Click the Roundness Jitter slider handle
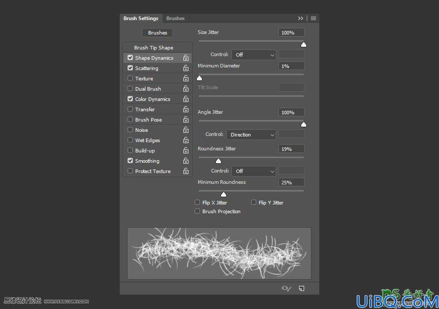 (218, 161)
